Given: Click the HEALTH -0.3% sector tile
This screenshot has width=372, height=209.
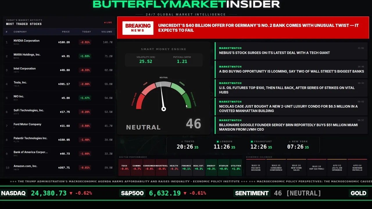Looking at the screenshot, I should point(174,167).
